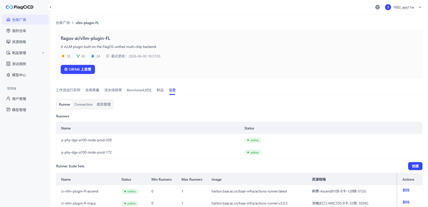Image resolution: width=428 pixels, height=207 pixels.
Task: Open the language globe icon
Action: pos(377,7)
